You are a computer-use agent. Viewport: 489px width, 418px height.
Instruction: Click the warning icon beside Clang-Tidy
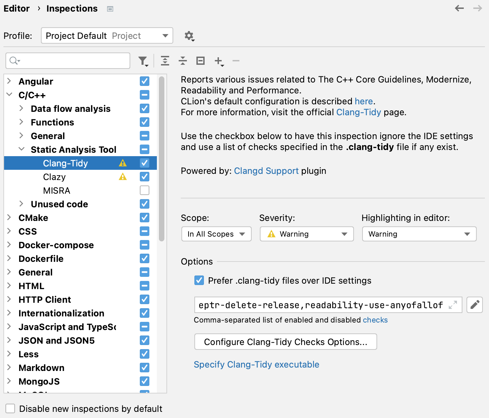[x=123, y=163]
